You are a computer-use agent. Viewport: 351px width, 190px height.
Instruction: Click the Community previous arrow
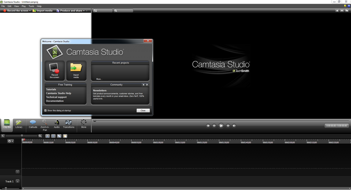144,85
